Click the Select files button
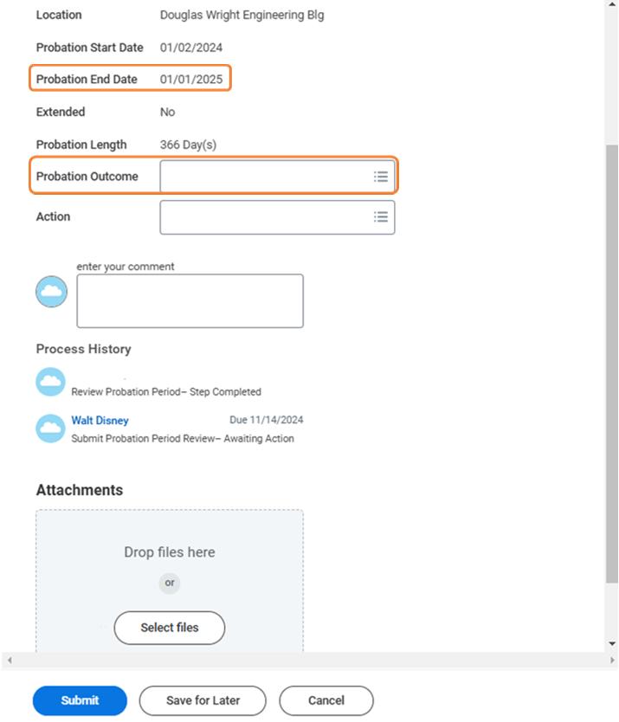 pos(170,628)
